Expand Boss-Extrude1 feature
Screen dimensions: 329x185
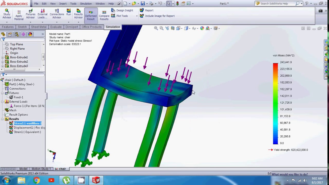coord(3,57)
